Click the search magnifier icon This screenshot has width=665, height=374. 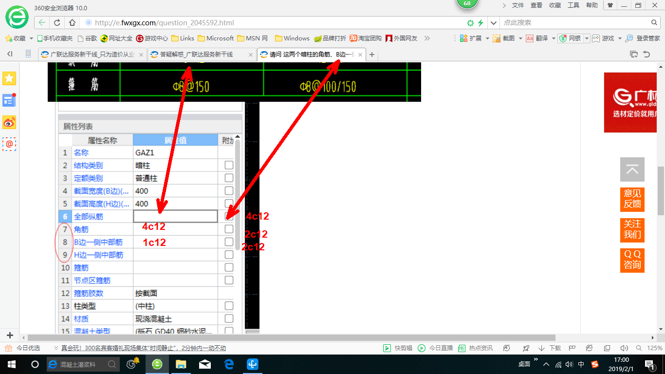point(655,22)
